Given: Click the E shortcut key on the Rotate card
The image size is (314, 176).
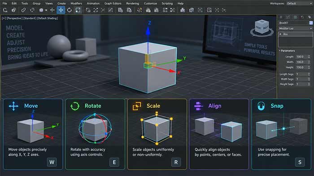Looking at the screenshot, I should [114, 162].
